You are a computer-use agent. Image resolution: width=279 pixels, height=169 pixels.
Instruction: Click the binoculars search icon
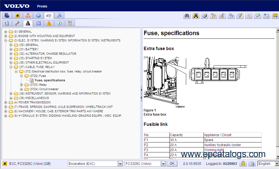tap(187, 16)
